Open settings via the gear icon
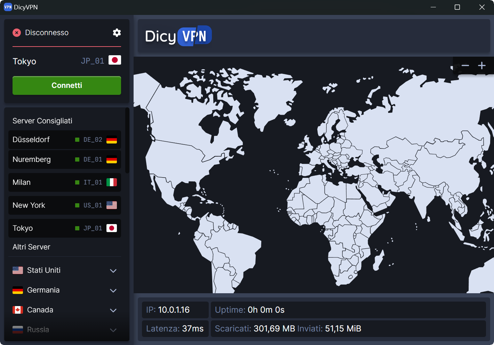 pos(117,33)
